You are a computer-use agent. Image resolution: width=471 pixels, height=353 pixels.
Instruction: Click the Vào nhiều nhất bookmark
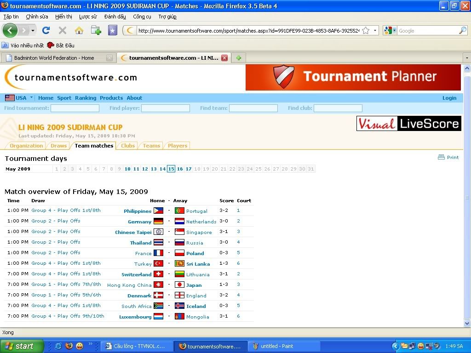pos(23,46)
